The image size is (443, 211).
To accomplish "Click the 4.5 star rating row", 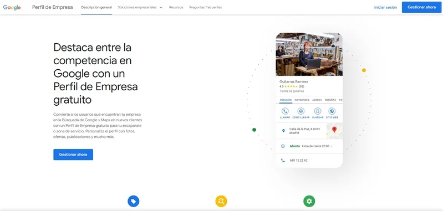I will [292, 86].
